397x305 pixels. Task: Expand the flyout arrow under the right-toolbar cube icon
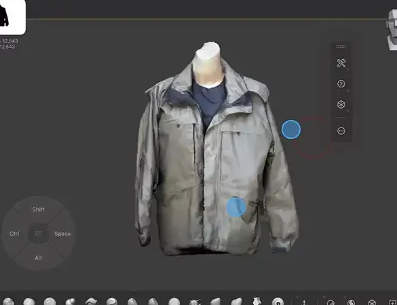pos(348,111)
